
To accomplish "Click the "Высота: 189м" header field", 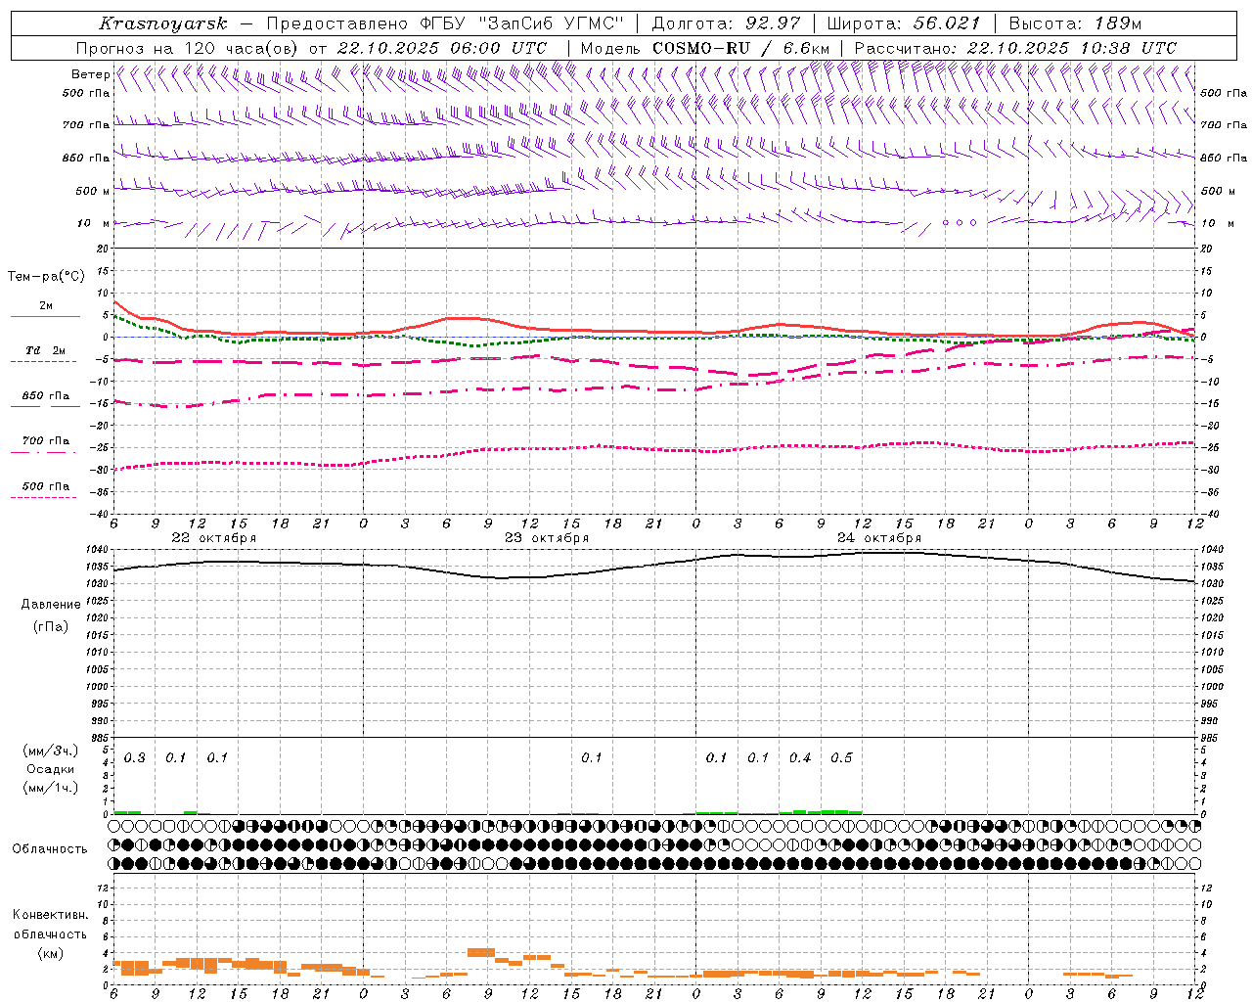I will pyautogui.click(x=1075, y=23).
